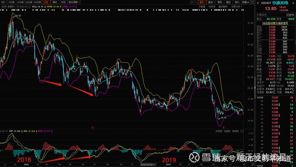The width and height of the screenshot is (296, 167).
Task: Click the plus zoom-in chart icon
Action: click(x=192, y=2)
